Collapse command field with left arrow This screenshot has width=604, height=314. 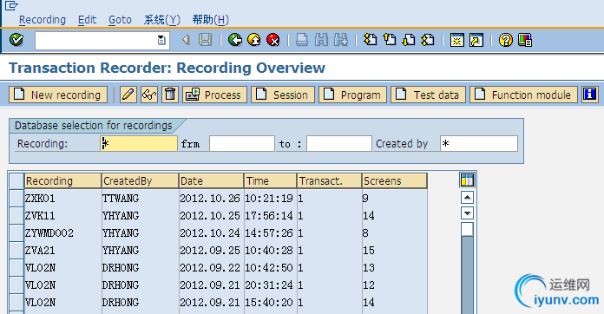point(186,40)
